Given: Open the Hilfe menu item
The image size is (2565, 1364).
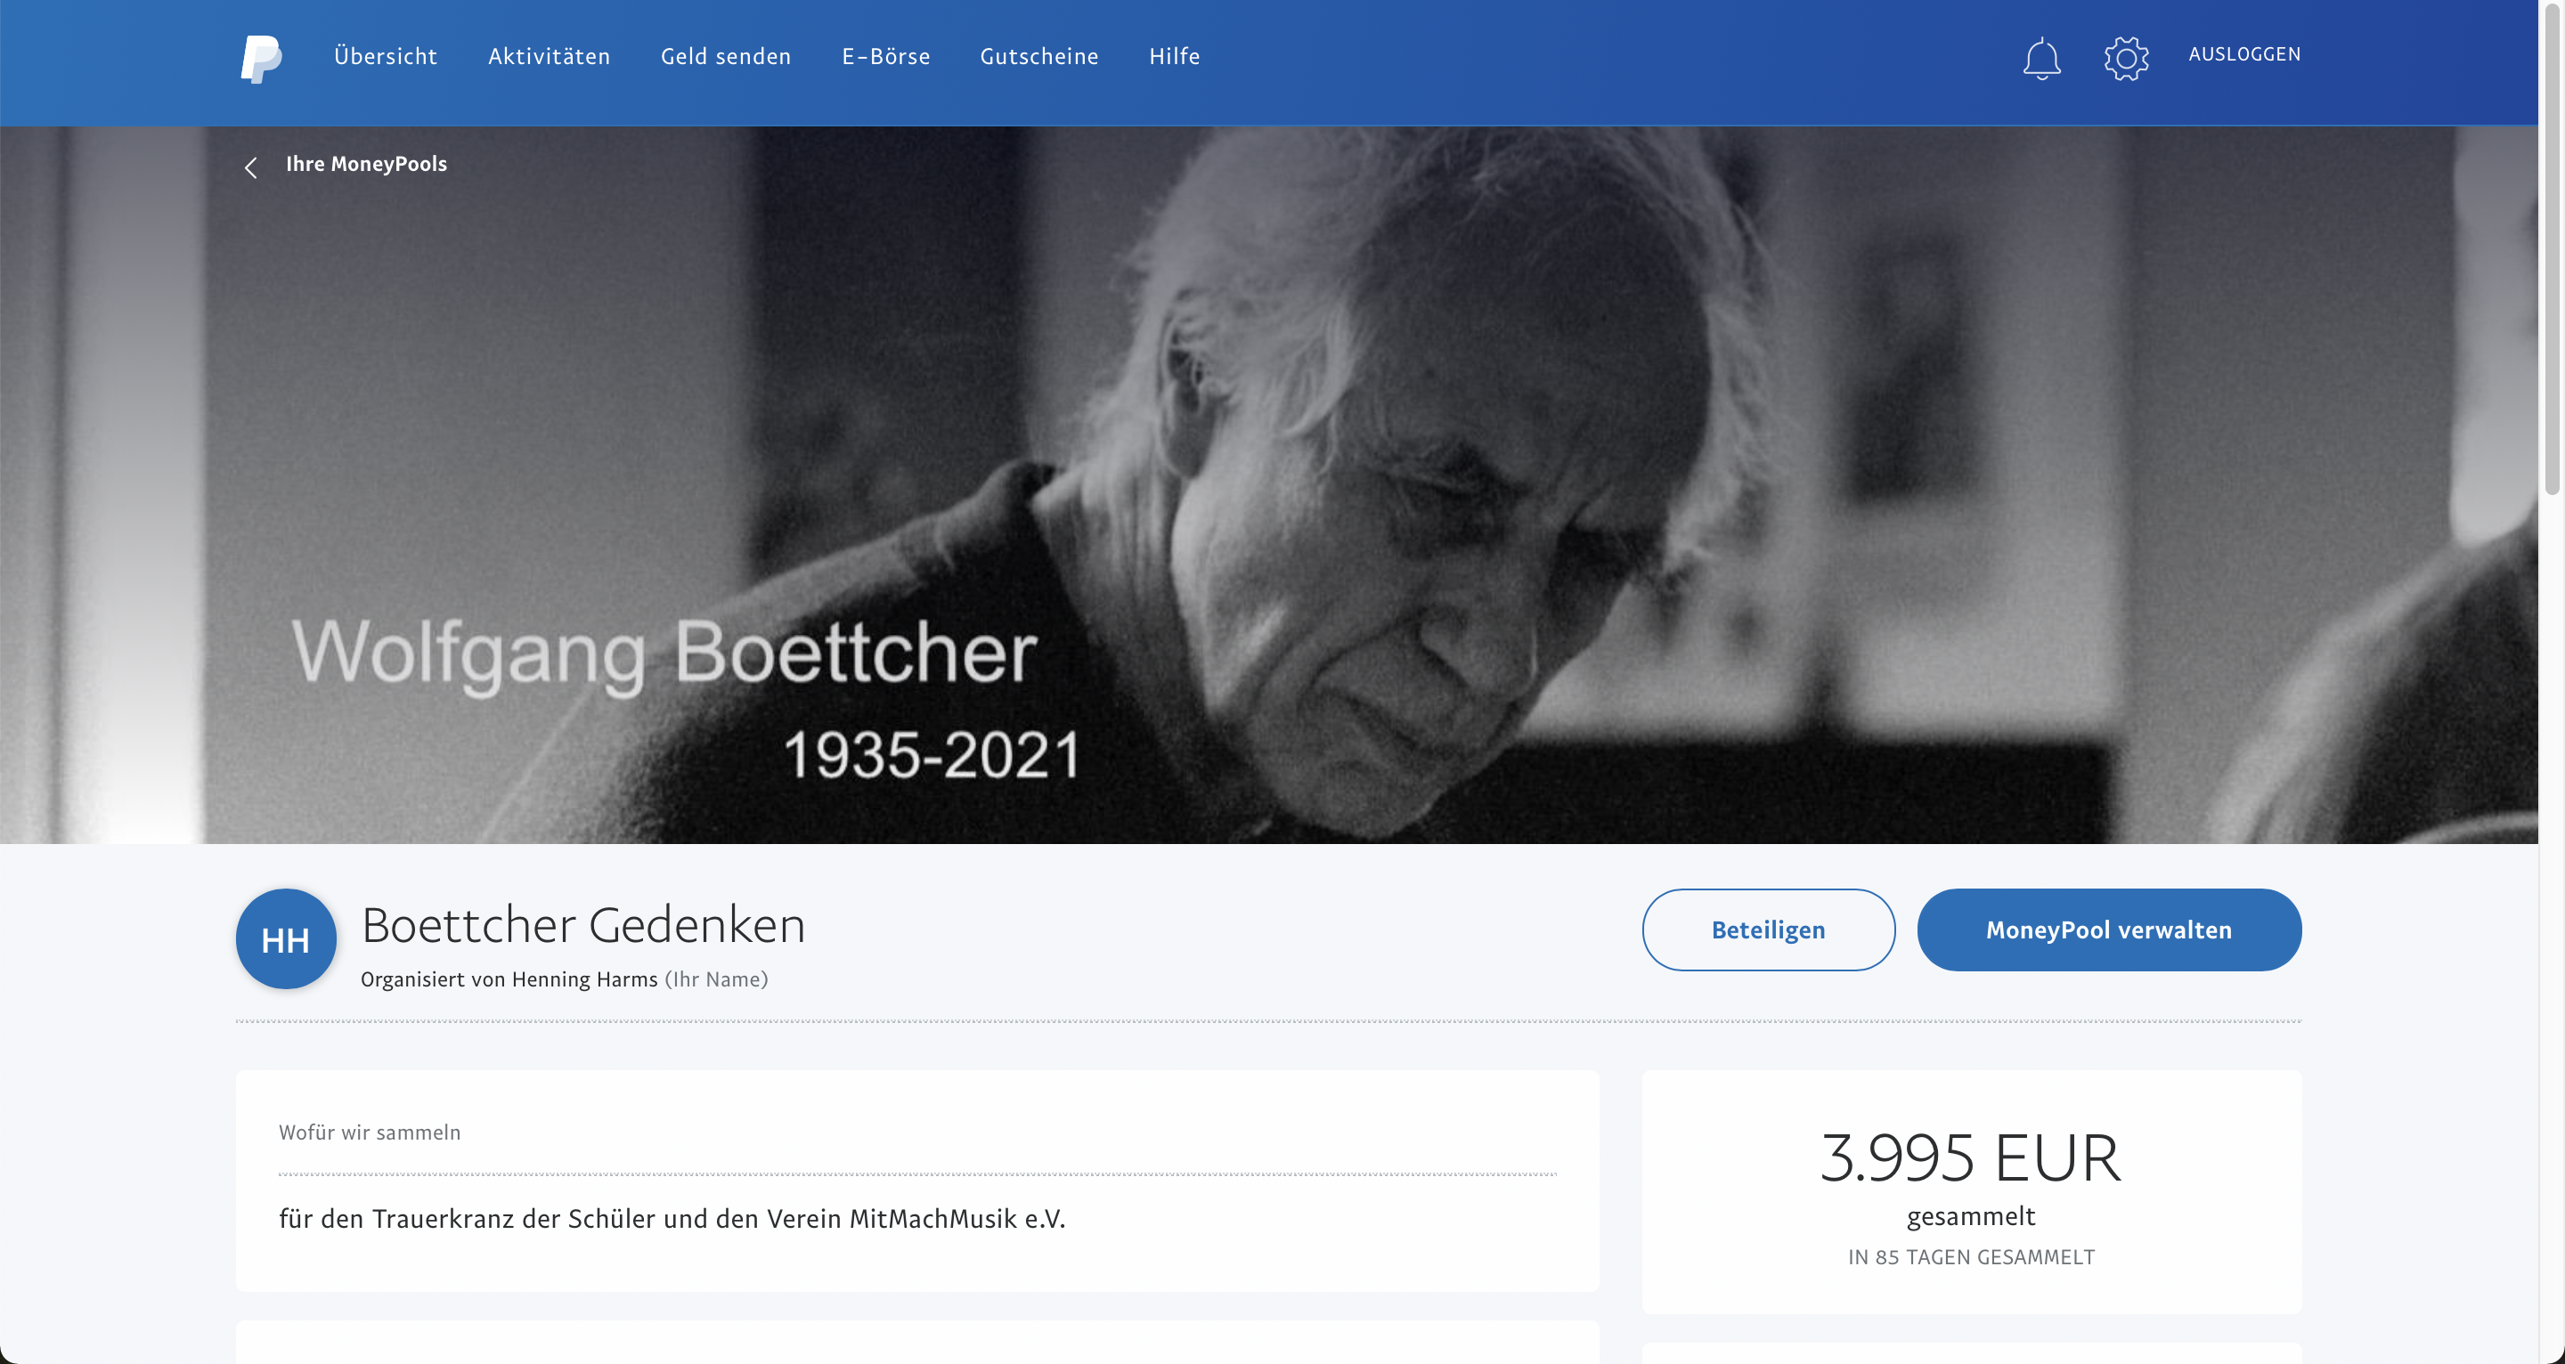Looking at the screenshot, I should point(1174,57).
